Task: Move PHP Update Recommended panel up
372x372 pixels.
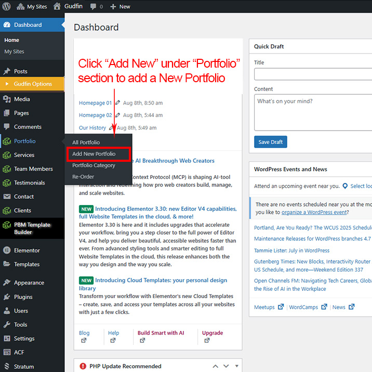Action: pos(216,366)
